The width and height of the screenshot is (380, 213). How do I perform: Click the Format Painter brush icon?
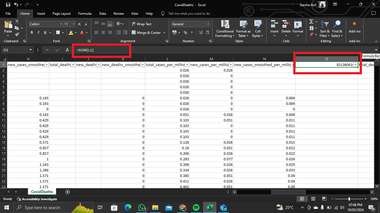[x=17, y=34]
